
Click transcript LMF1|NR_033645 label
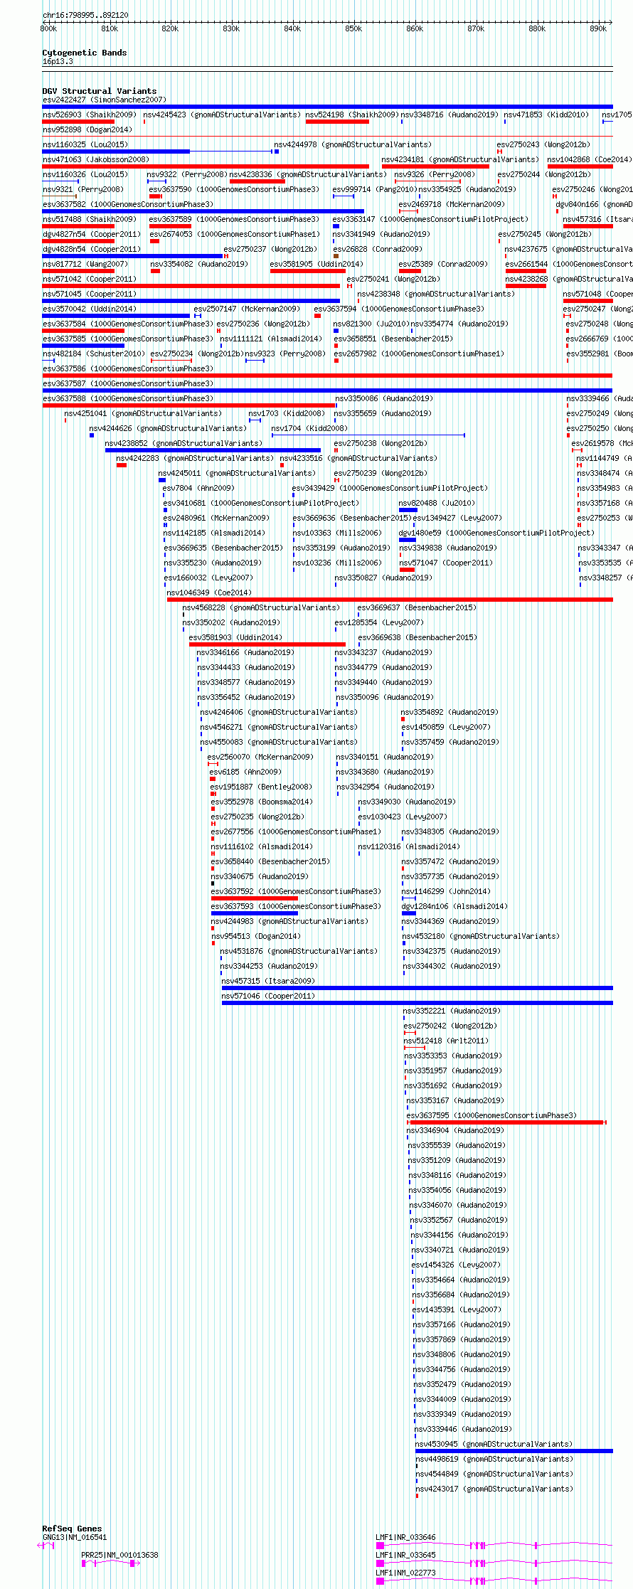406,1556
